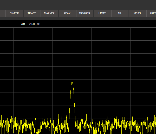This screenshot has width=156, height=134.
Task: Click grid intersection just above the signal peak
Action: tap(72, 80)
